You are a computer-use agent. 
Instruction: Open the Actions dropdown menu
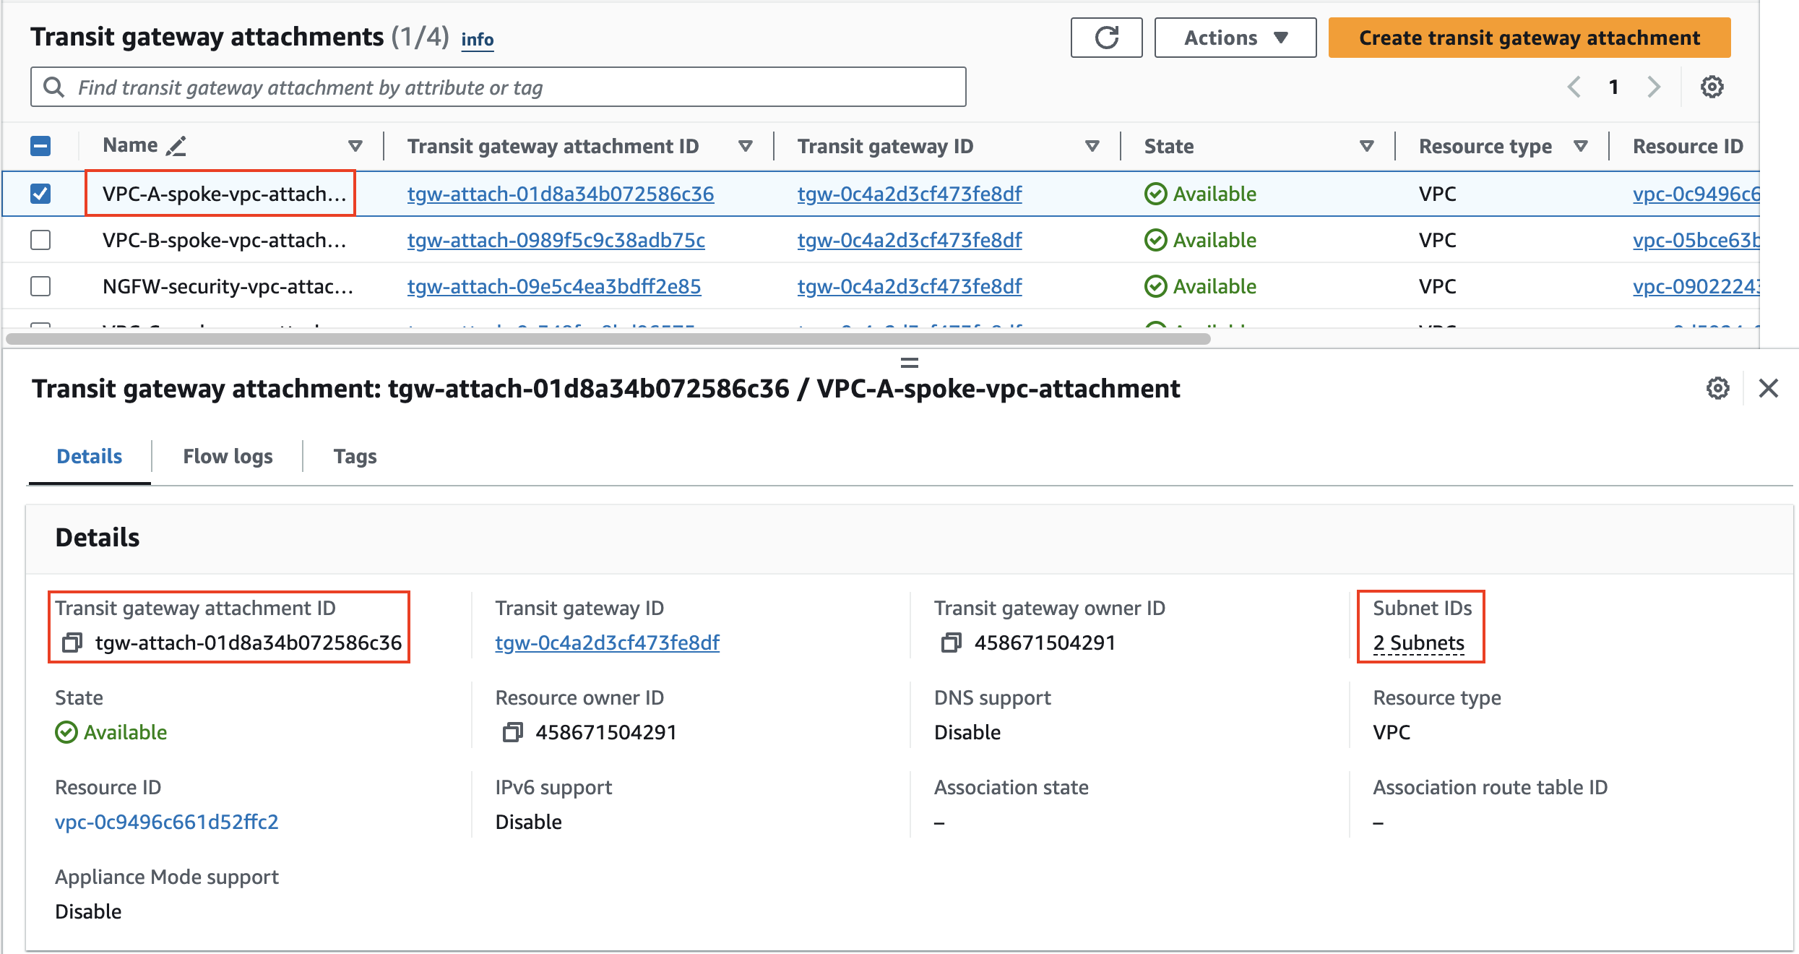click(x=1235, y=38)
